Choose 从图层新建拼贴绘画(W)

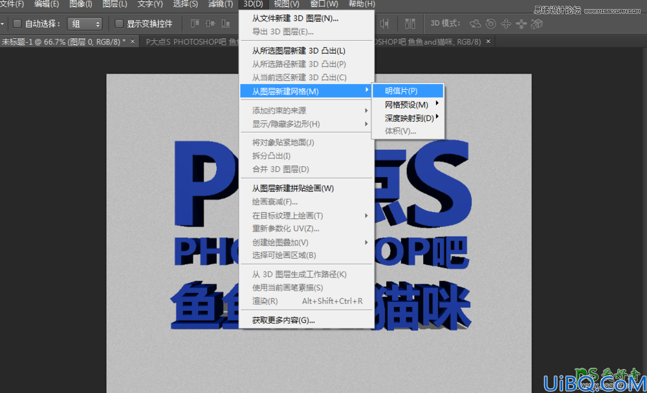pos(307,188)
